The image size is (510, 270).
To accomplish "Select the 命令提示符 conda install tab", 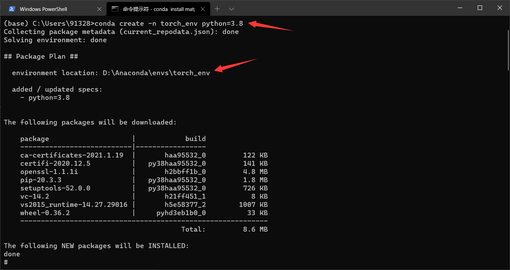I will (158, 9).
